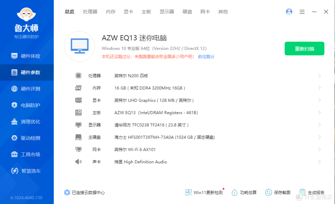Switch to the 总览 tab

pyautogui.click(x=69, y=12)
